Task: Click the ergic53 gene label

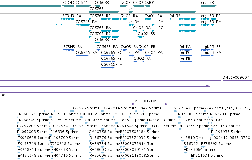Action: click(x=208, y=3)
